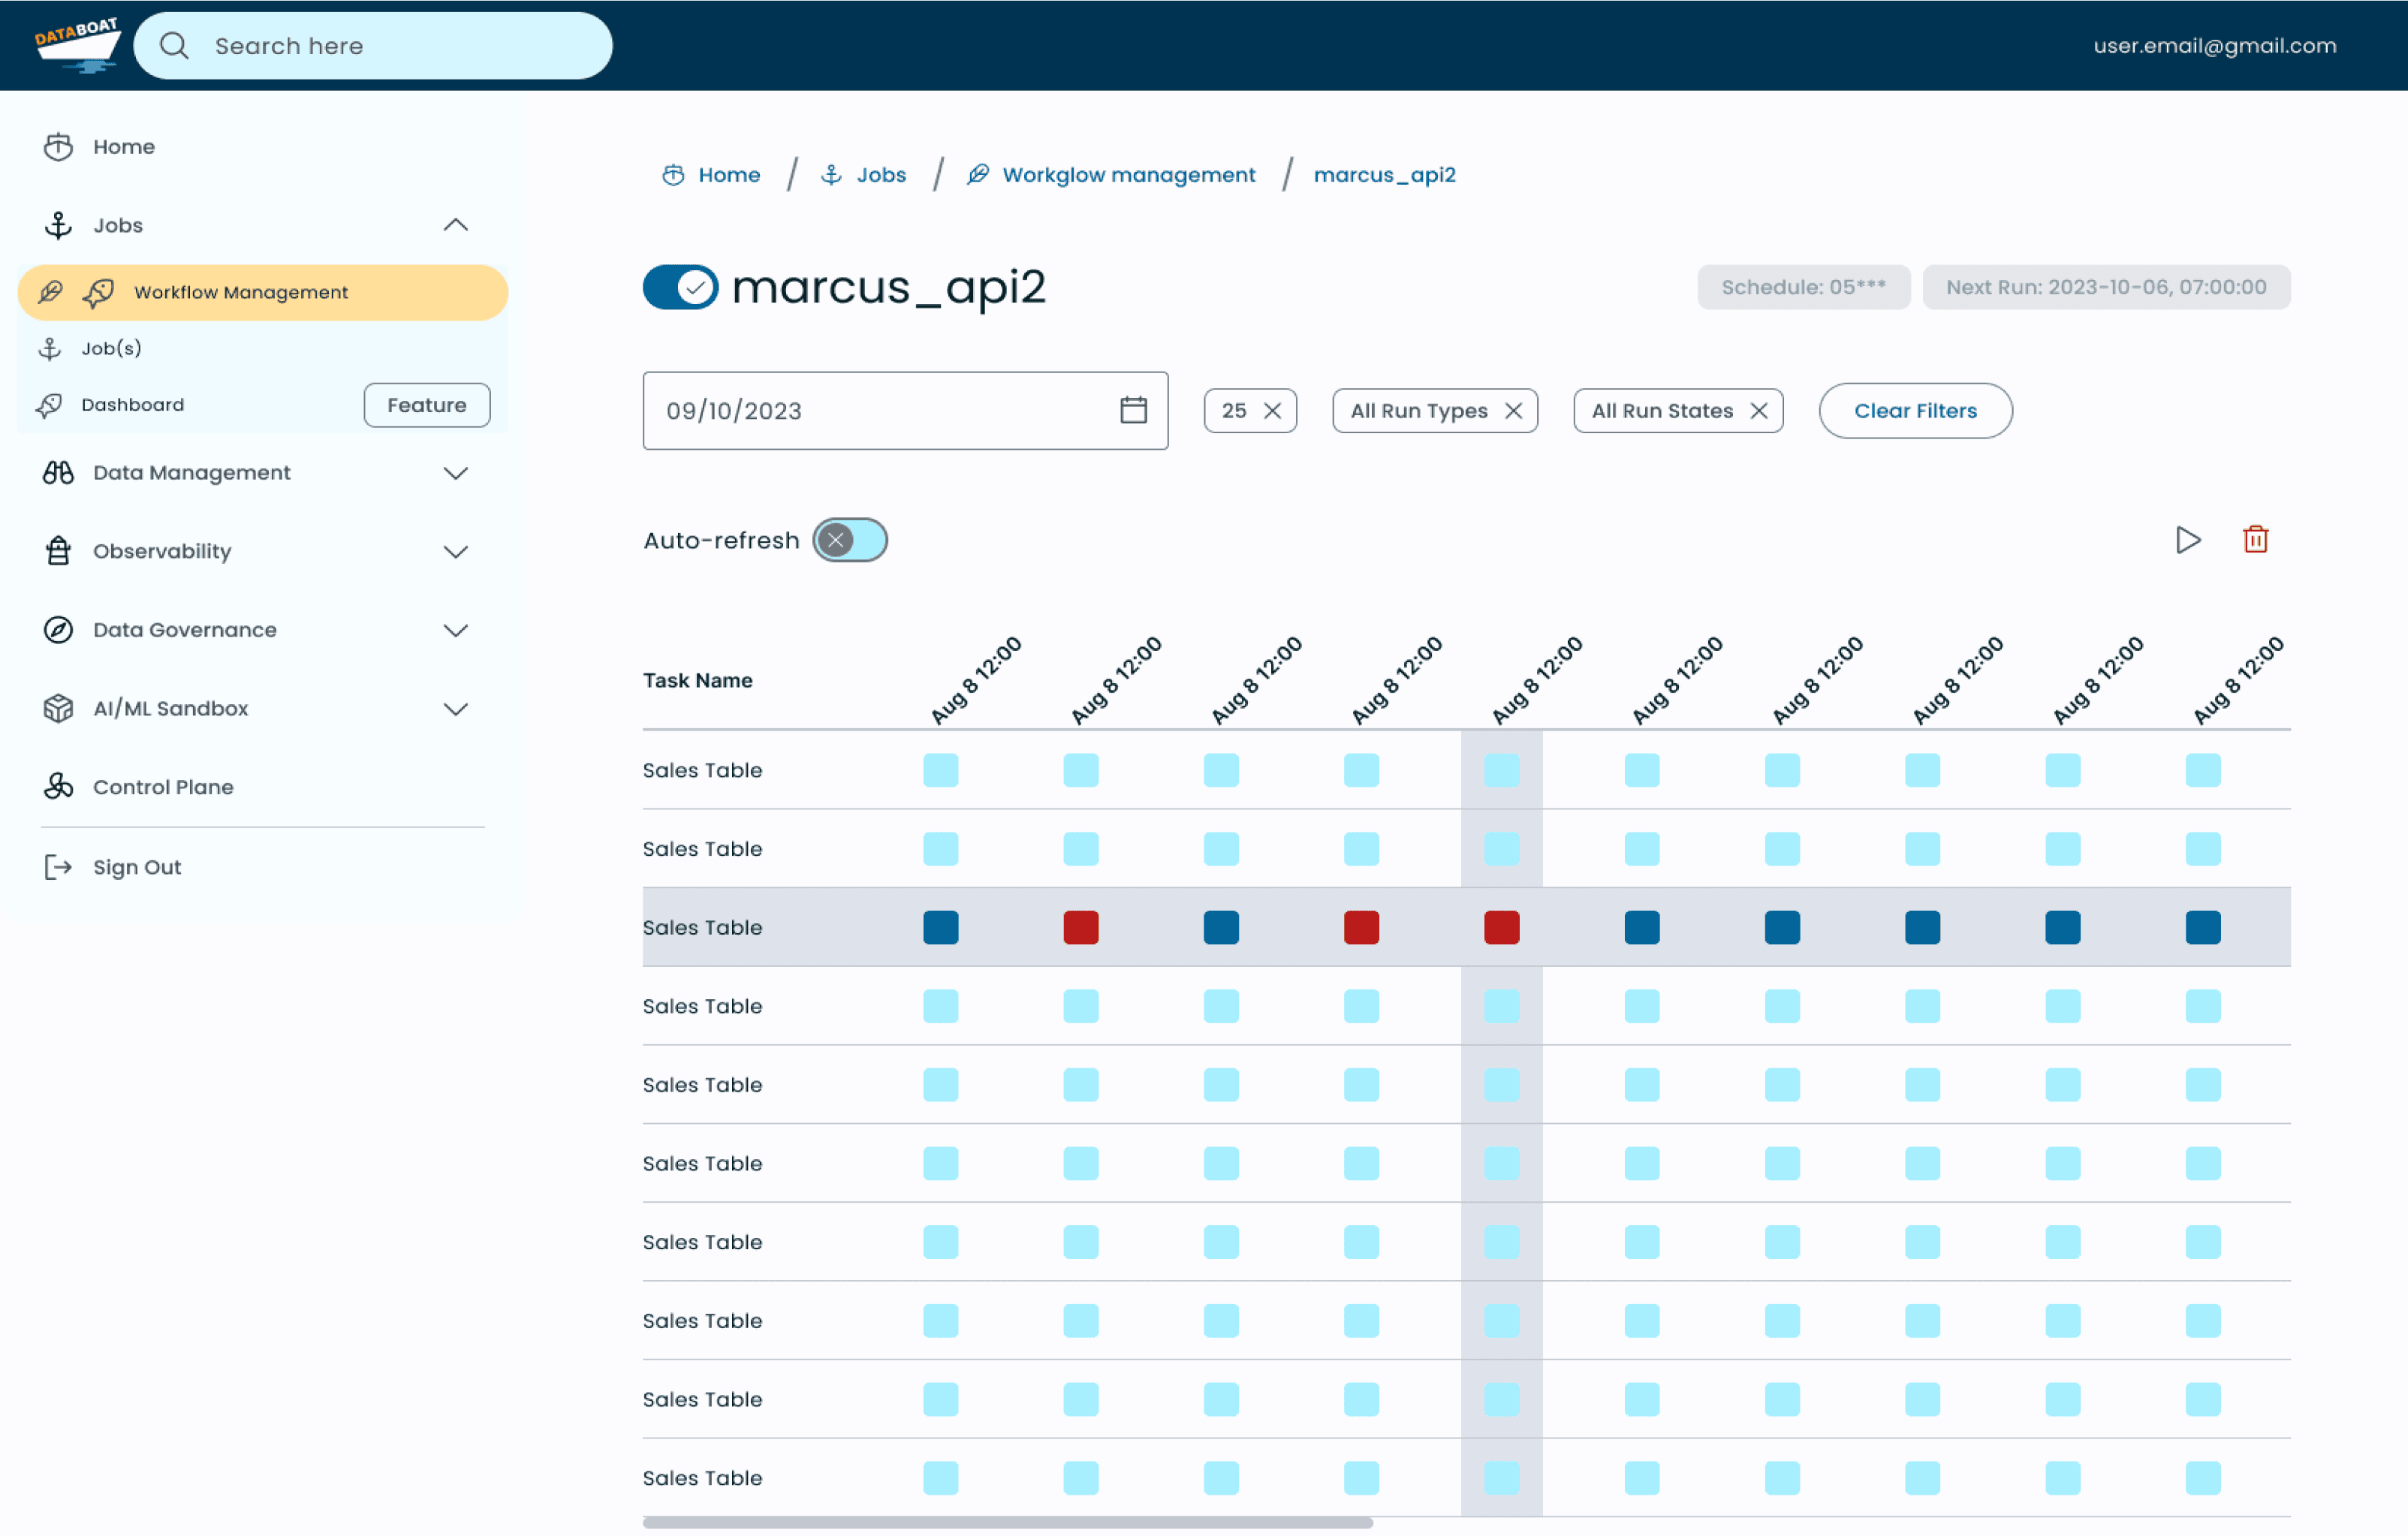Click the first red failed run square

1081,927
